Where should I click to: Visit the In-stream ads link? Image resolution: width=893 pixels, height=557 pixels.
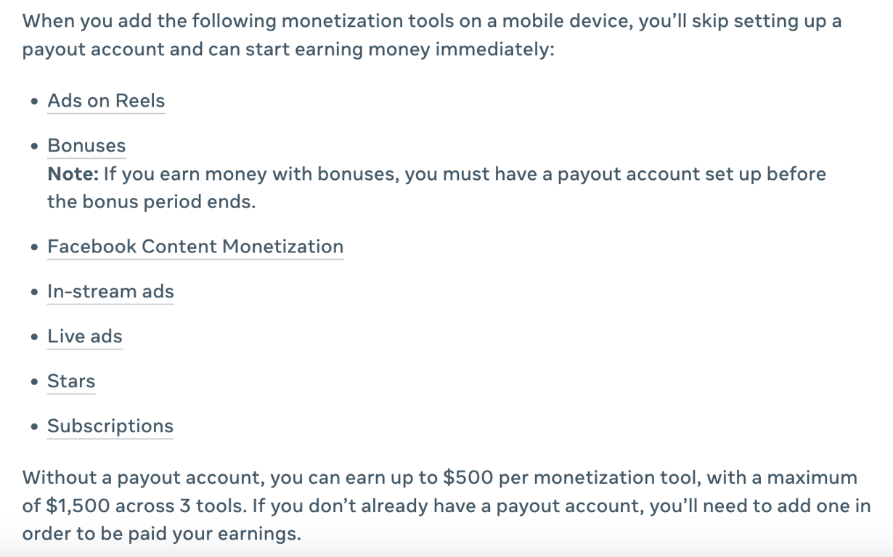110,292
